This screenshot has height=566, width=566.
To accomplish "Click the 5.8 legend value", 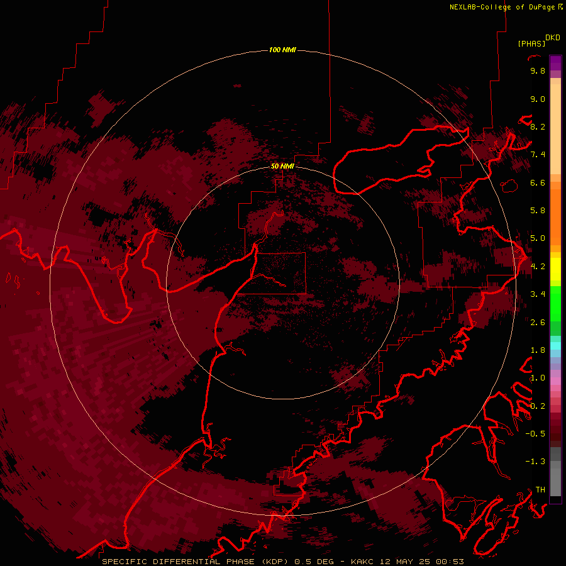I will pyautogui.click(x=538, y=211).
